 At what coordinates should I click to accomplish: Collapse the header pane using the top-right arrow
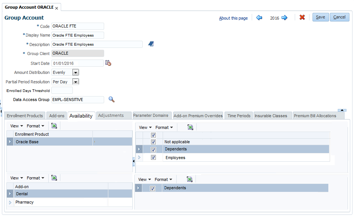point(342,110)
